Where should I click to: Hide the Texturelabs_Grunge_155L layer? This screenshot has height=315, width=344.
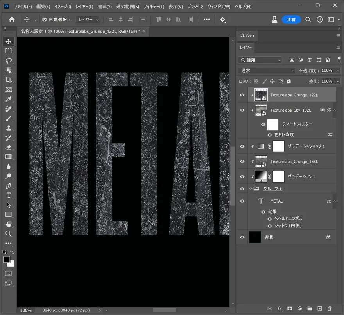(242, 162)
